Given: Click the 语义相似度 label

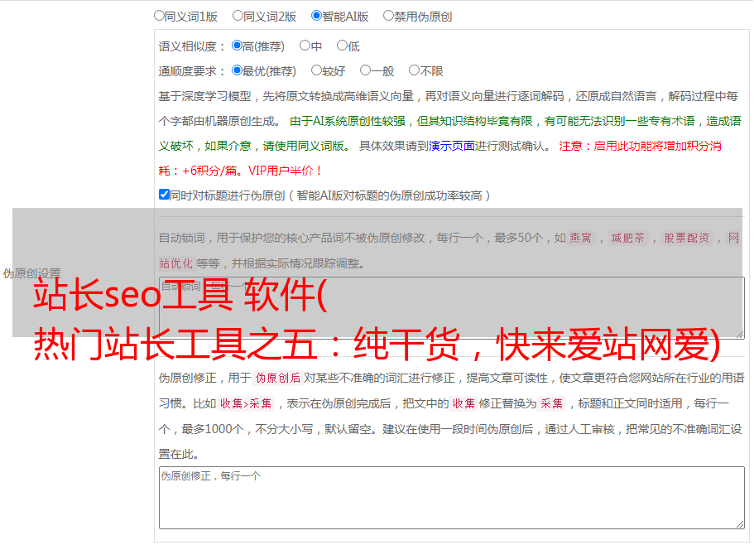Looking at the screenshot, I should 191,46.
